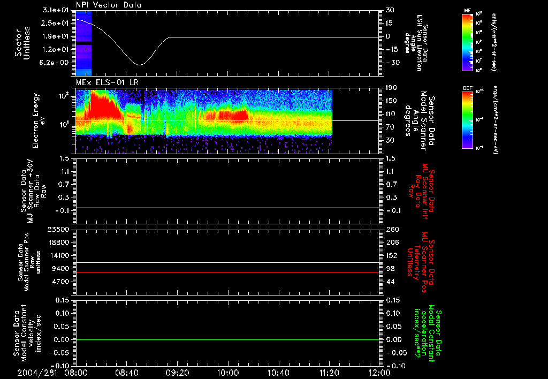Screen dimensions: 548x379
Task: Click the '110' scanner angle axis value
Action: click(392, 114)
